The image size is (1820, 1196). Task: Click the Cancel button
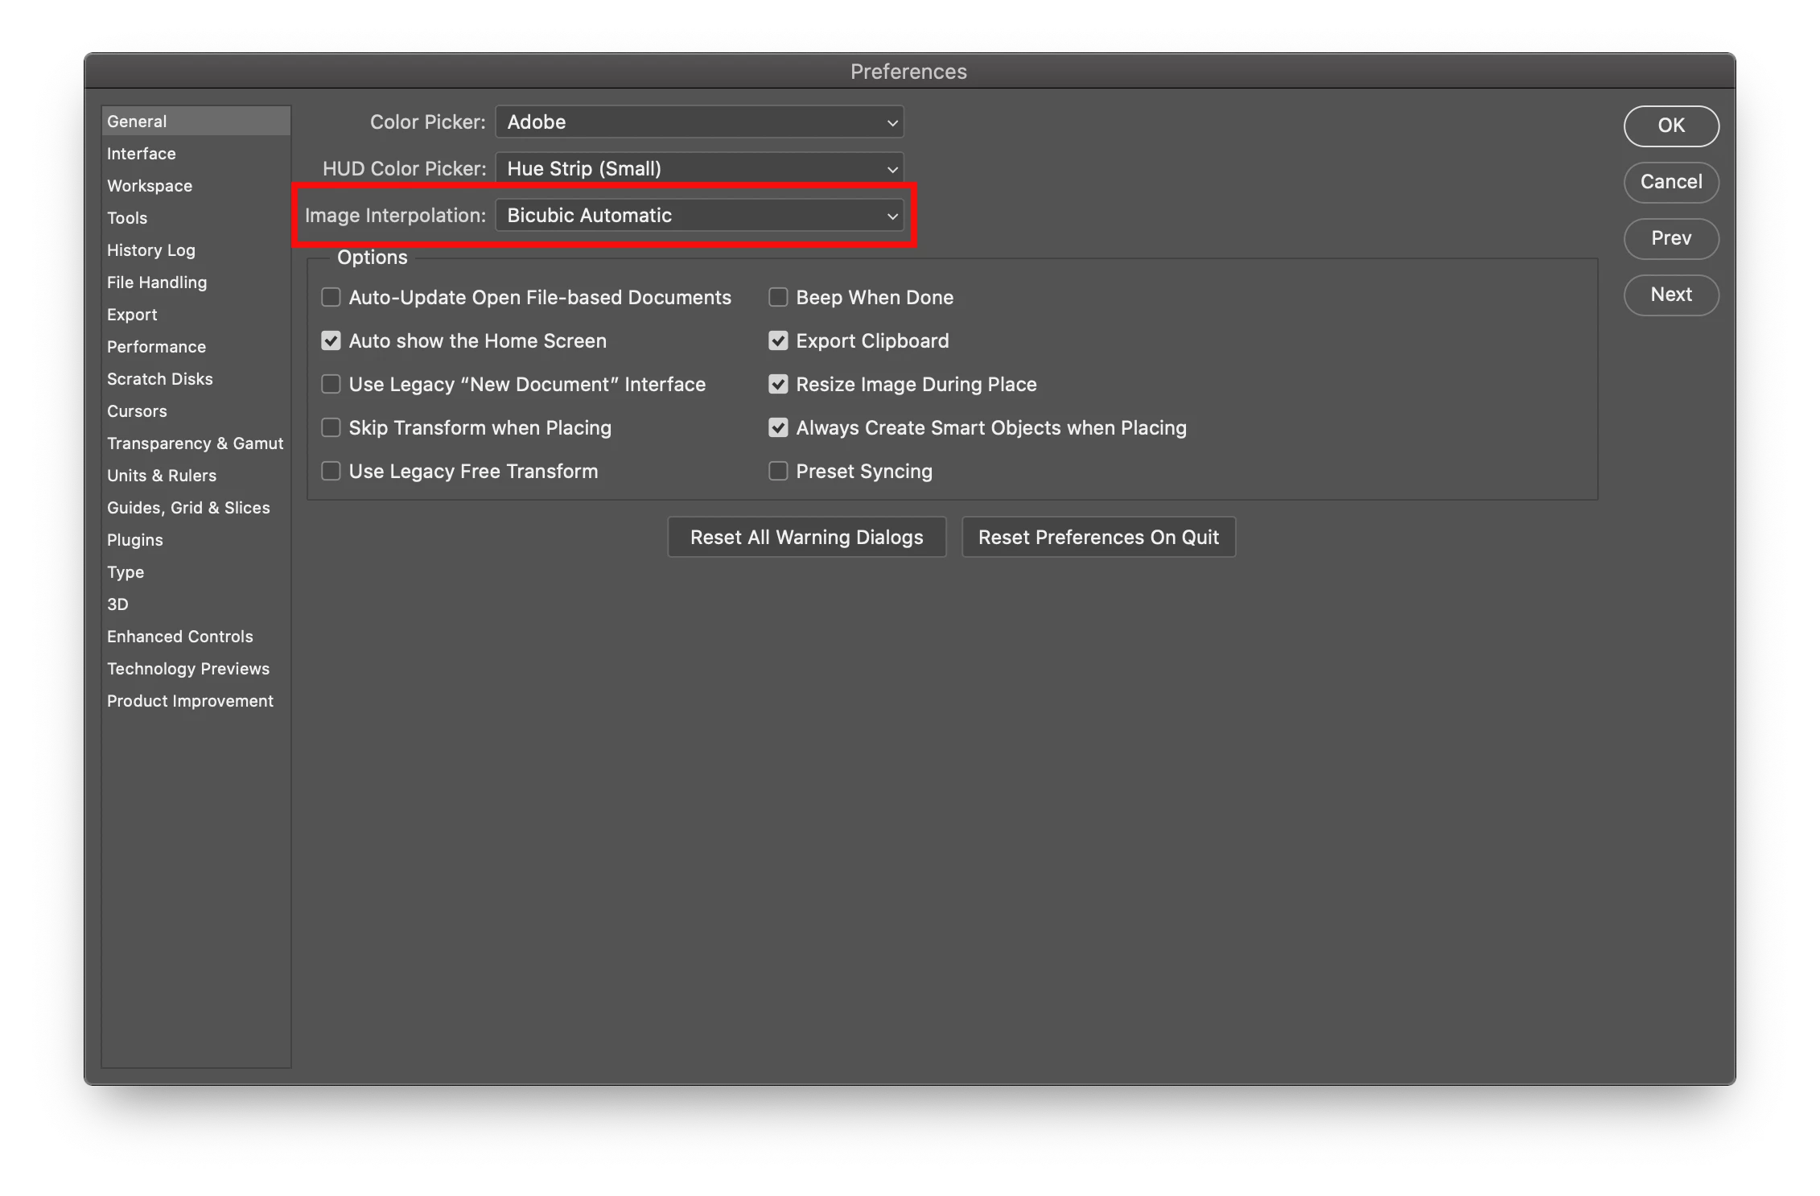(1671, 182)
